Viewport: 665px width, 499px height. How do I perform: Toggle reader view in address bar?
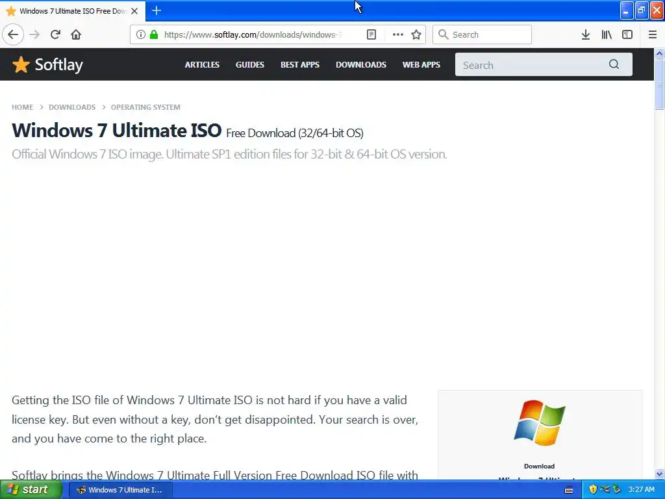[371, 34]
